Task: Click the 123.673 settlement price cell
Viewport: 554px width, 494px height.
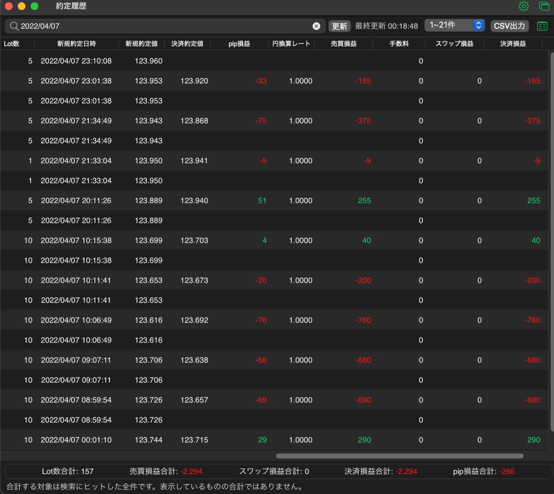Action: 194,280
